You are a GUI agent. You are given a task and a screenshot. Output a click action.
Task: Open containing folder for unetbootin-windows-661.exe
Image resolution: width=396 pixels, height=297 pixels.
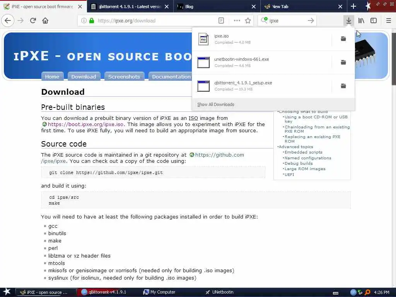click(343, 62)
